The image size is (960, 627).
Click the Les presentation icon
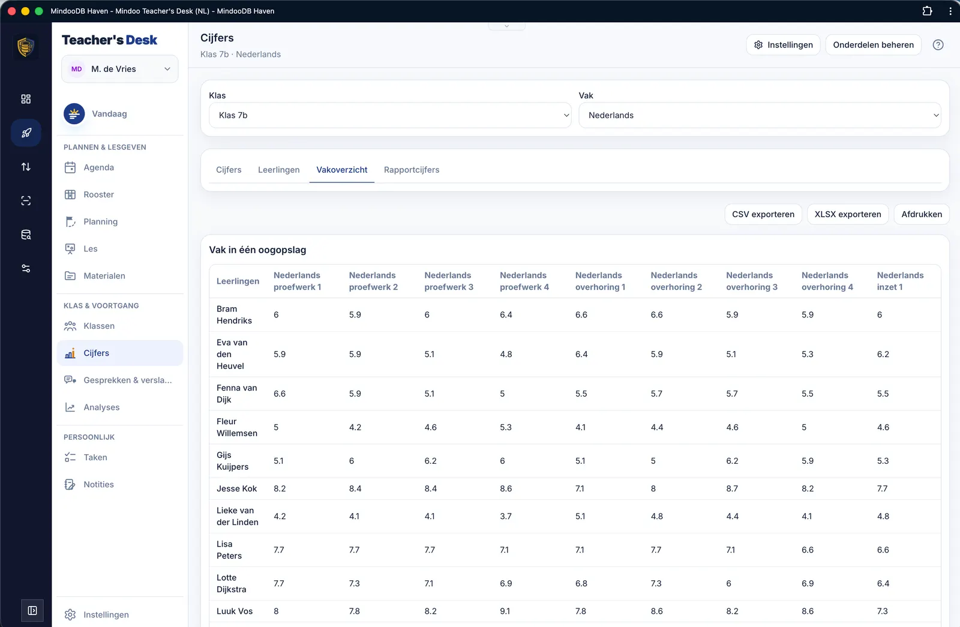pos(70,248)
